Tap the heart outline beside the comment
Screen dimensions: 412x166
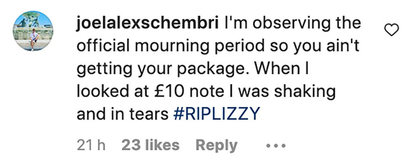click(x=392, y=30)
